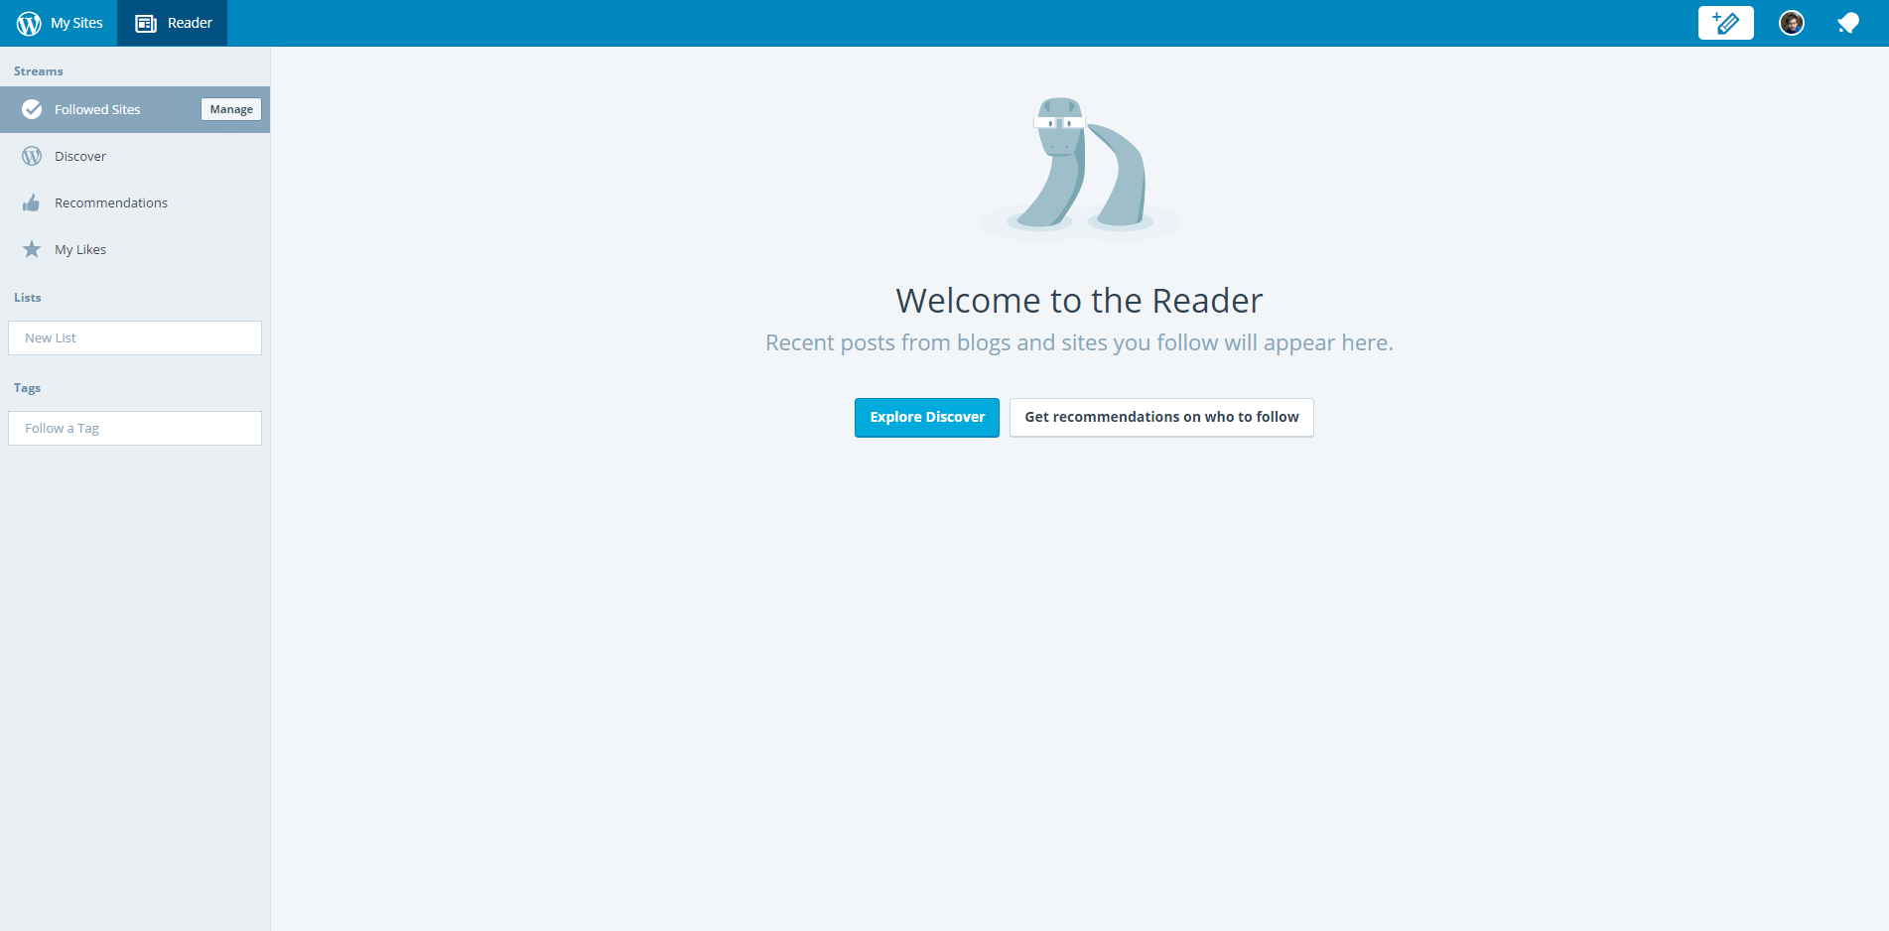The width and height of the screenshot is (1889, 931).
Task: Click the WordPress logo in top bar
Action: point(29,23)
